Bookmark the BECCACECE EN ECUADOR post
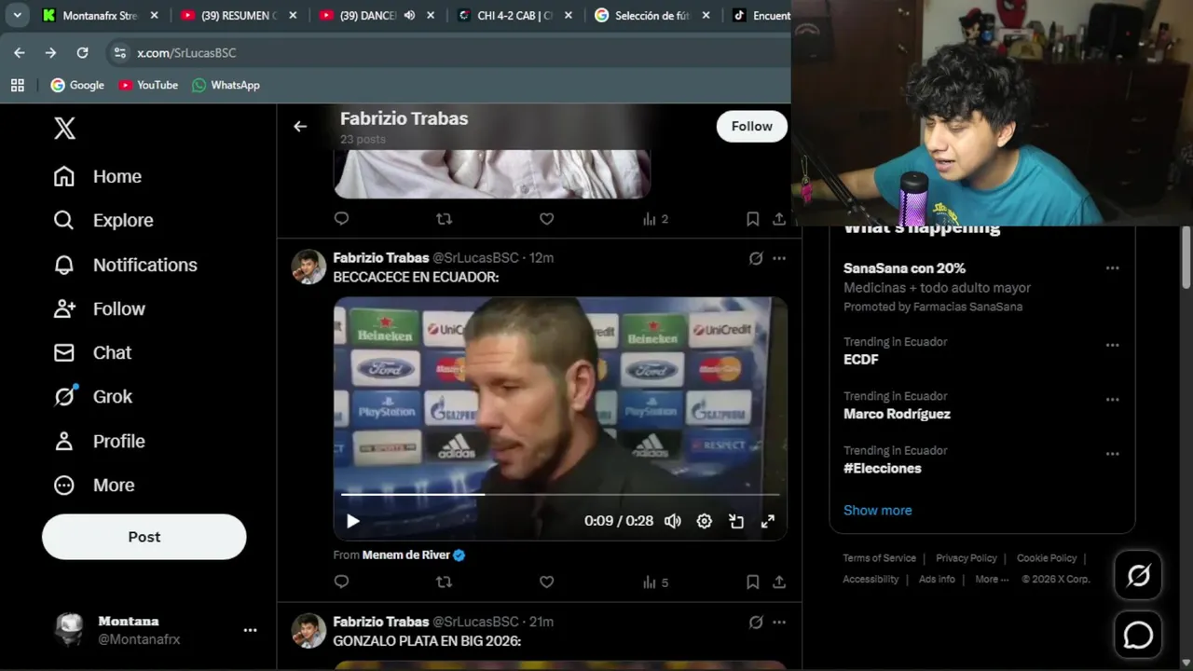Image resolution: width=1193 pixels, height=671 pixels. pyautogui.click(x=752, y=582)
